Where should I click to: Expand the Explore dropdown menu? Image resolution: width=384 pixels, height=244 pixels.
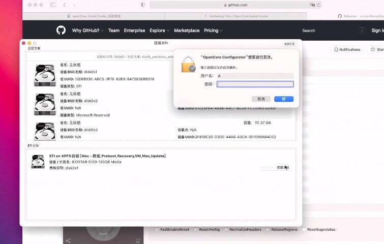(x=159, y=30)
